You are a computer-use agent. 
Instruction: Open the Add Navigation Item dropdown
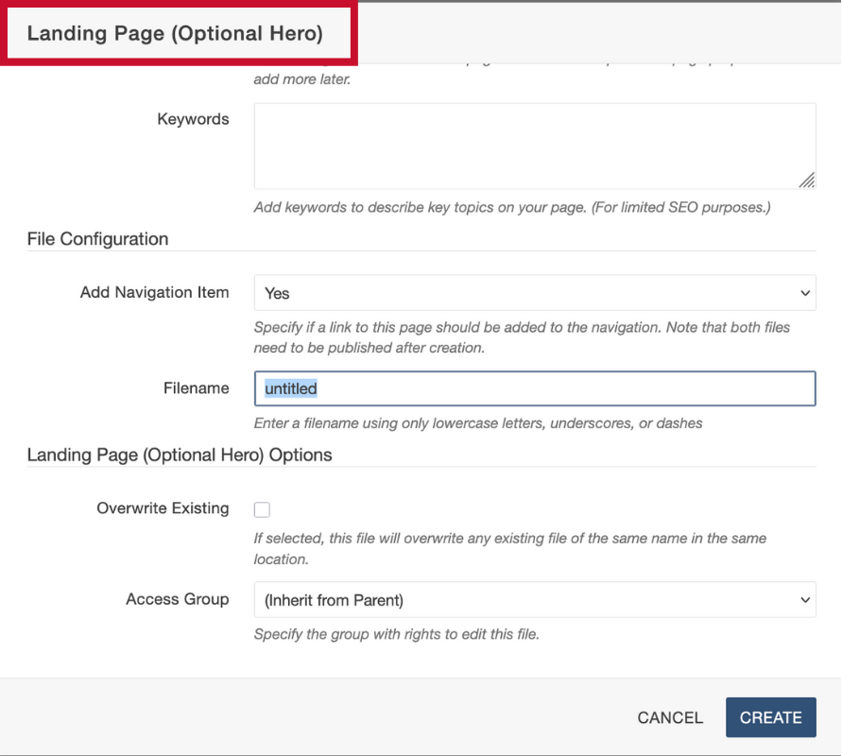pyautogui.click(x=534, y=293)
